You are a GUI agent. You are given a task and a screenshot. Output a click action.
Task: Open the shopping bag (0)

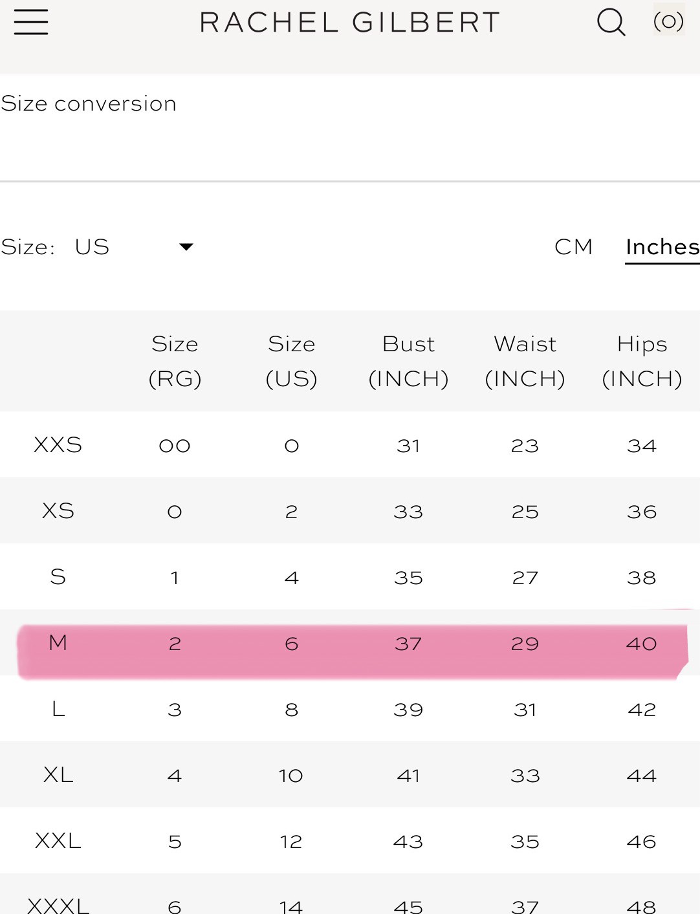668,21
